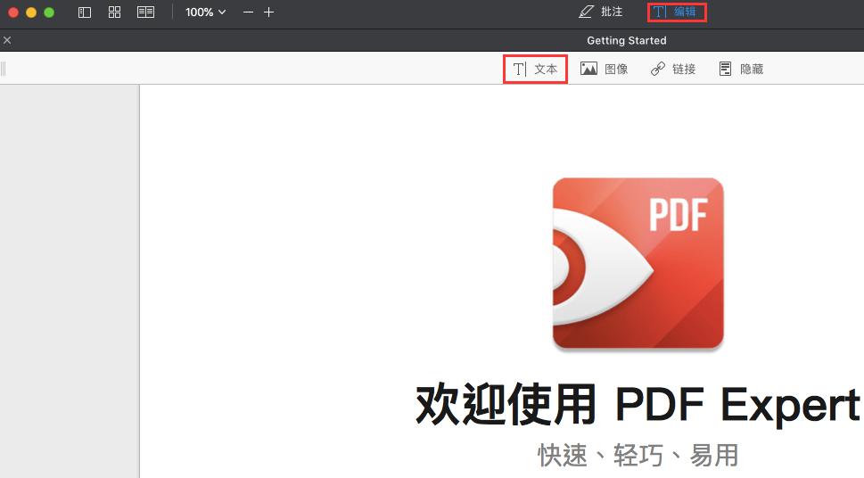Click the PDF Expert logo image
The image size is (864, 478).
point(638,264)
